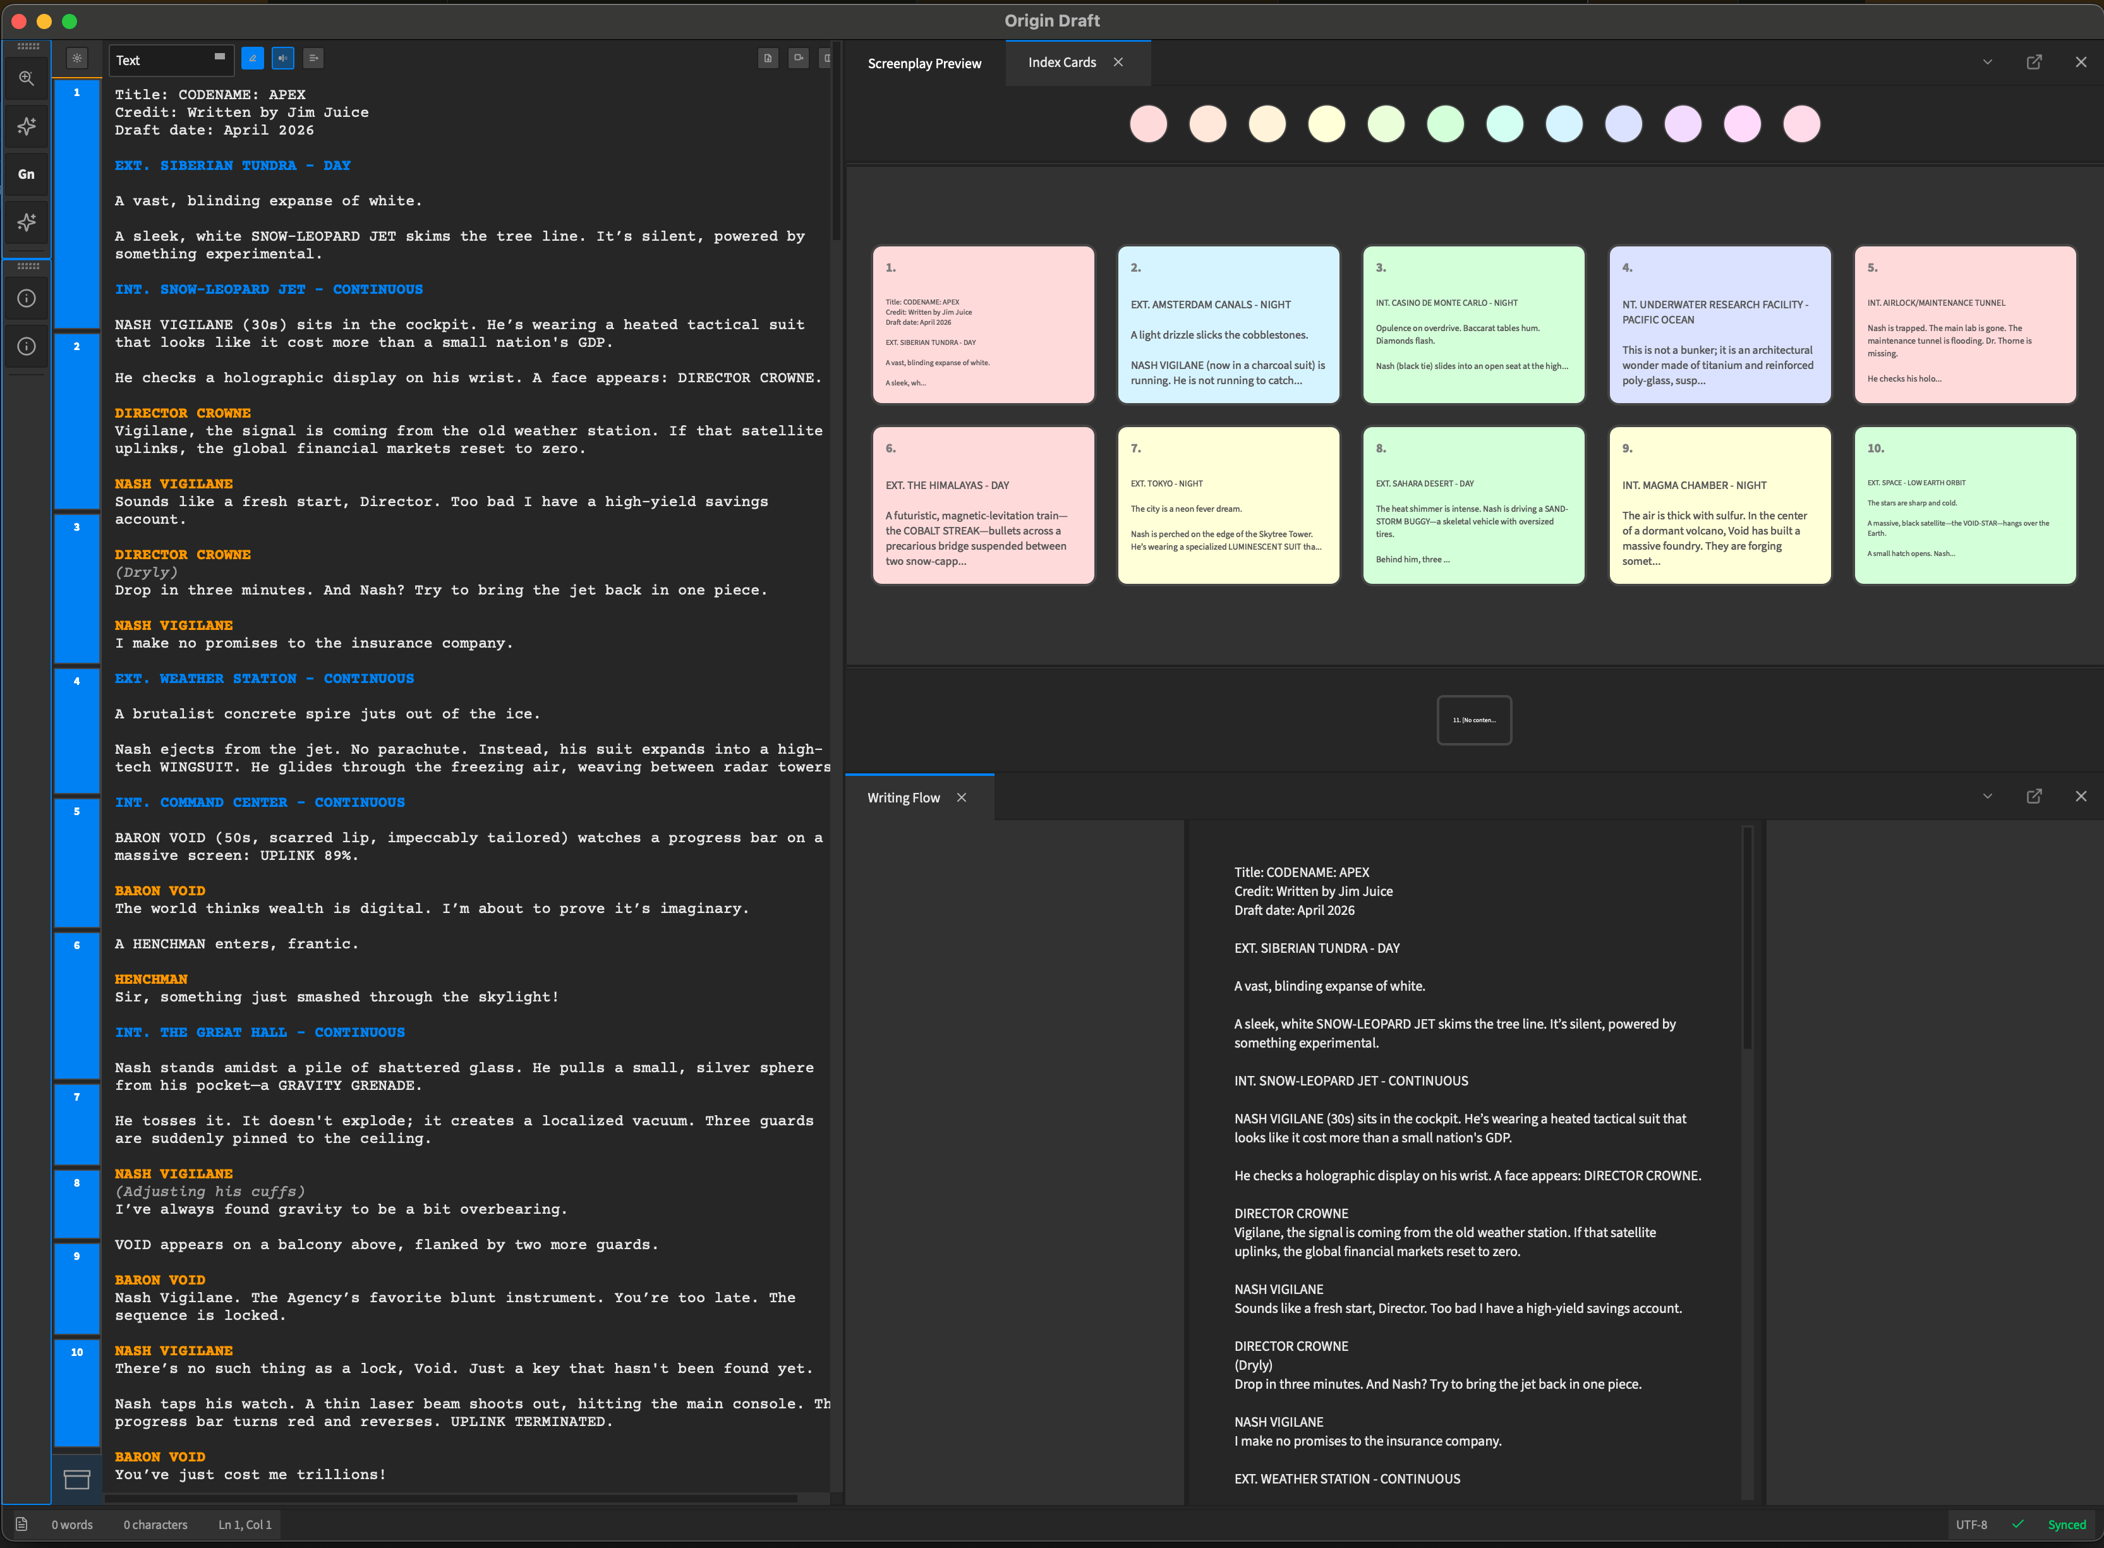Click the document export icon in editor toolbar

point(767,58)
